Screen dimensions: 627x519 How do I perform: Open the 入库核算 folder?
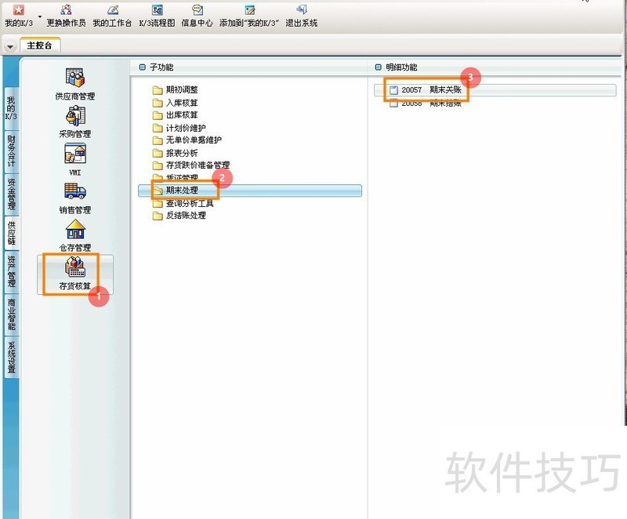pyautogui.click(x=181, y=103)
